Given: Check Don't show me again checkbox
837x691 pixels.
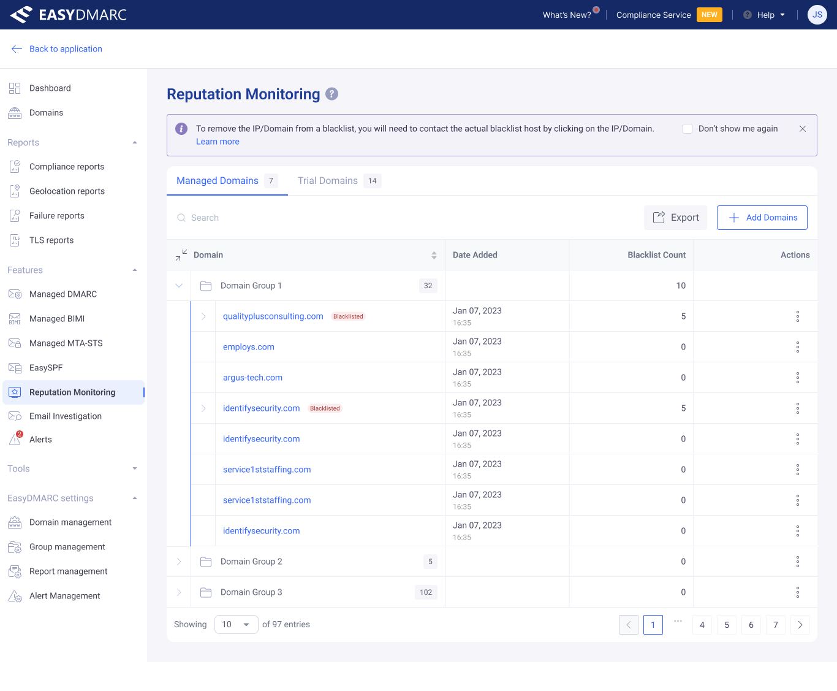Looking at the screenshot, I should tap(687, 129).
